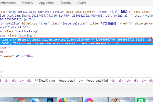
Task: Click the href "#" link value
Action: coord(131,23)
